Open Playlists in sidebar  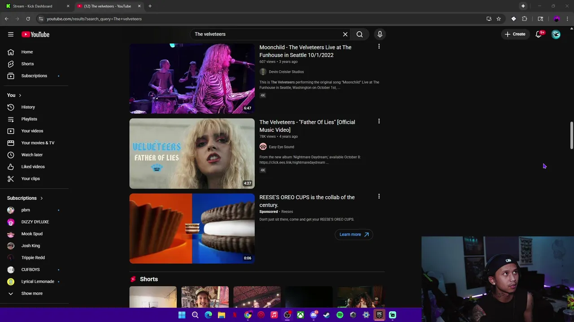(34, 119)
